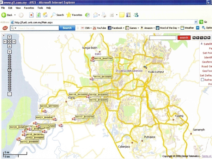Open the Favorites menu
The height and width of the screenshot is (159, 212).
click(x=29, y=7)
